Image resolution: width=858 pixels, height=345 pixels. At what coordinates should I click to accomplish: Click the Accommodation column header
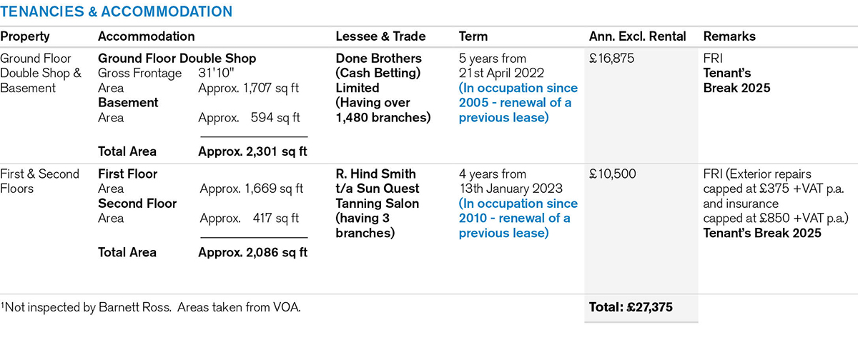pos(146,36)
